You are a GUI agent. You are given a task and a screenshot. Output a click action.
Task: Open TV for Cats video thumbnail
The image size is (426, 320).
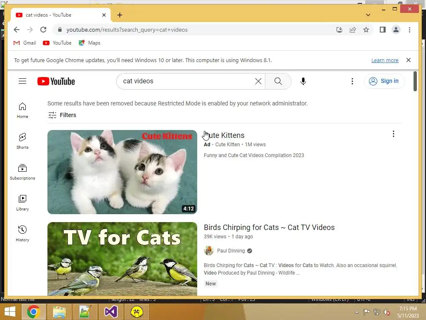(x=122, y=259)
